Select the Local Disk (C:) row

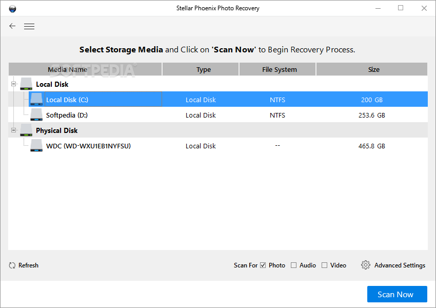(228, 99)
